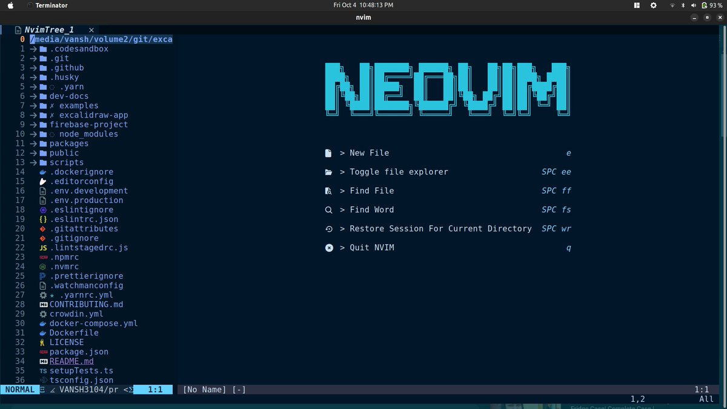Screen dimensions: 727x409
Task: Choose the Quit NVIM entry
Action: [448, 248]
